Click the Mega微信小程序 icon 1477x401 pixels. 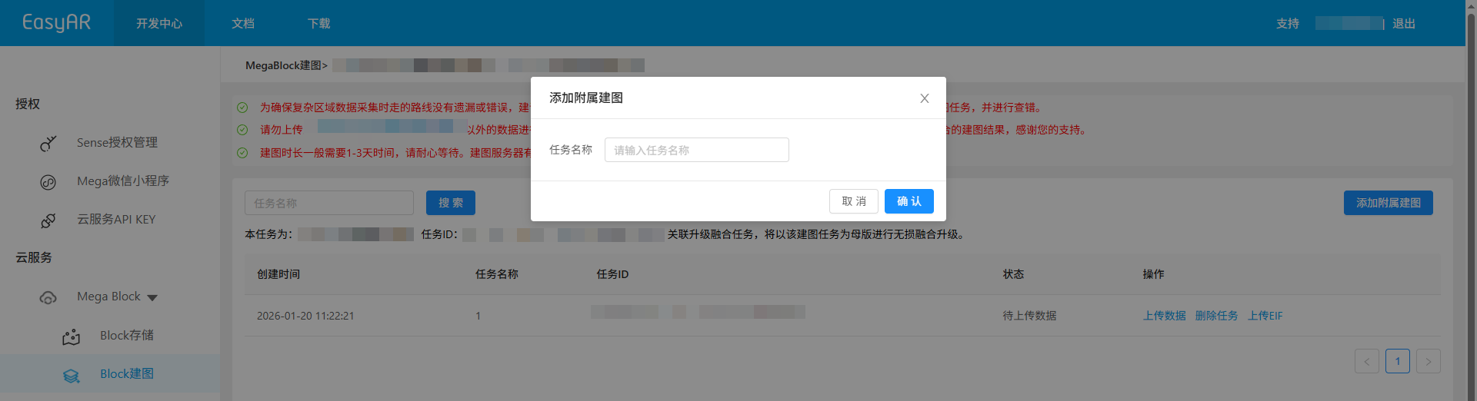tap(48, 182)
